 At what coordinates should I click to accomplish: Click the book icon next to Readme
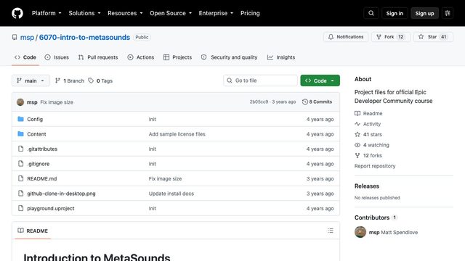click(357, 113)
